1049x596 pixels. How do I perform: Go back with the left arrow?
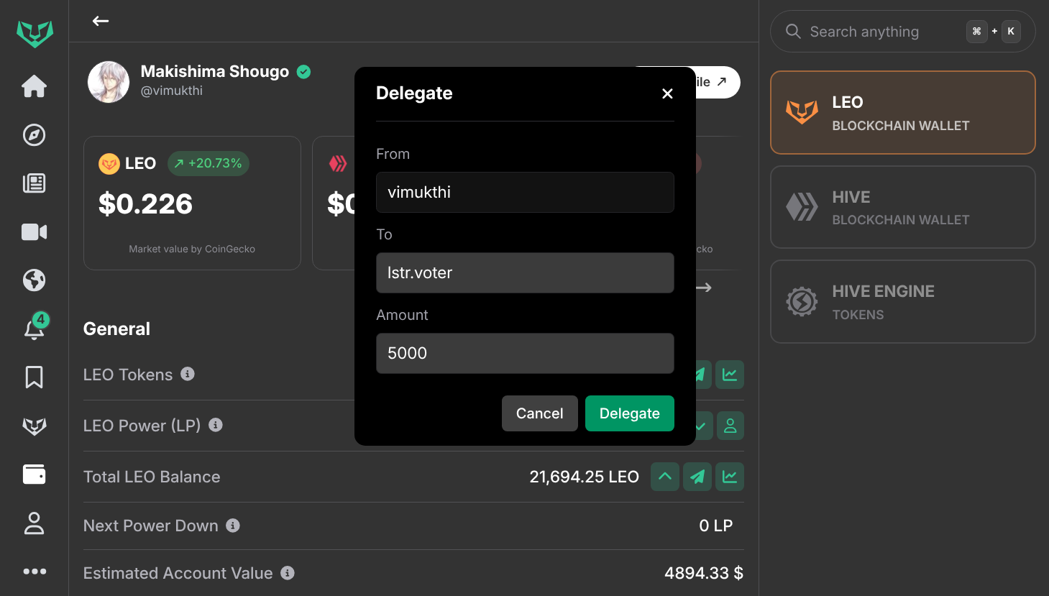tap(101, 21)
